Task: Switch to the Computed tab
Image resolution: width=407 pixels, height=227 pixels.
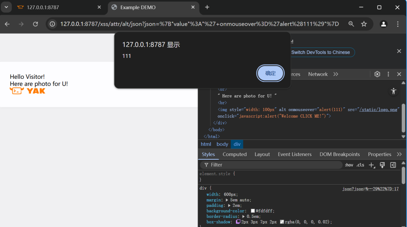Action: click(x=235, y=154)
